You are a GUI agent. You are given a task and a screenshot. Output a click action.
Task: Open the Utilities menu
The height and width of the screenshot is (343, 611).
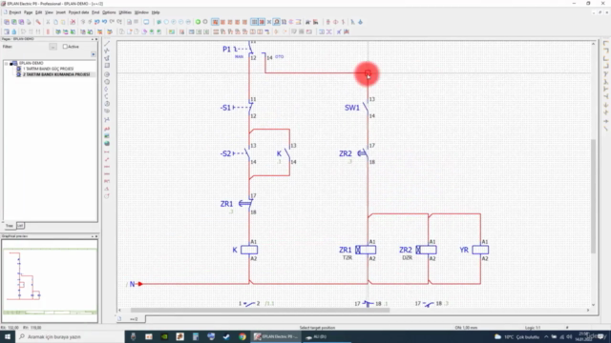(125, 12)
